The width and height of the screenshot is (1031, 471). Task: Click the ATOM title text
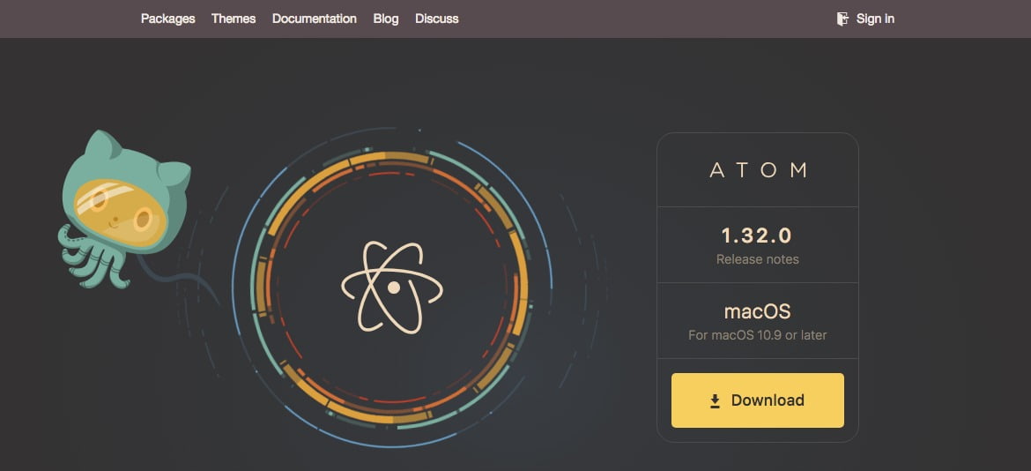(758, 170)
